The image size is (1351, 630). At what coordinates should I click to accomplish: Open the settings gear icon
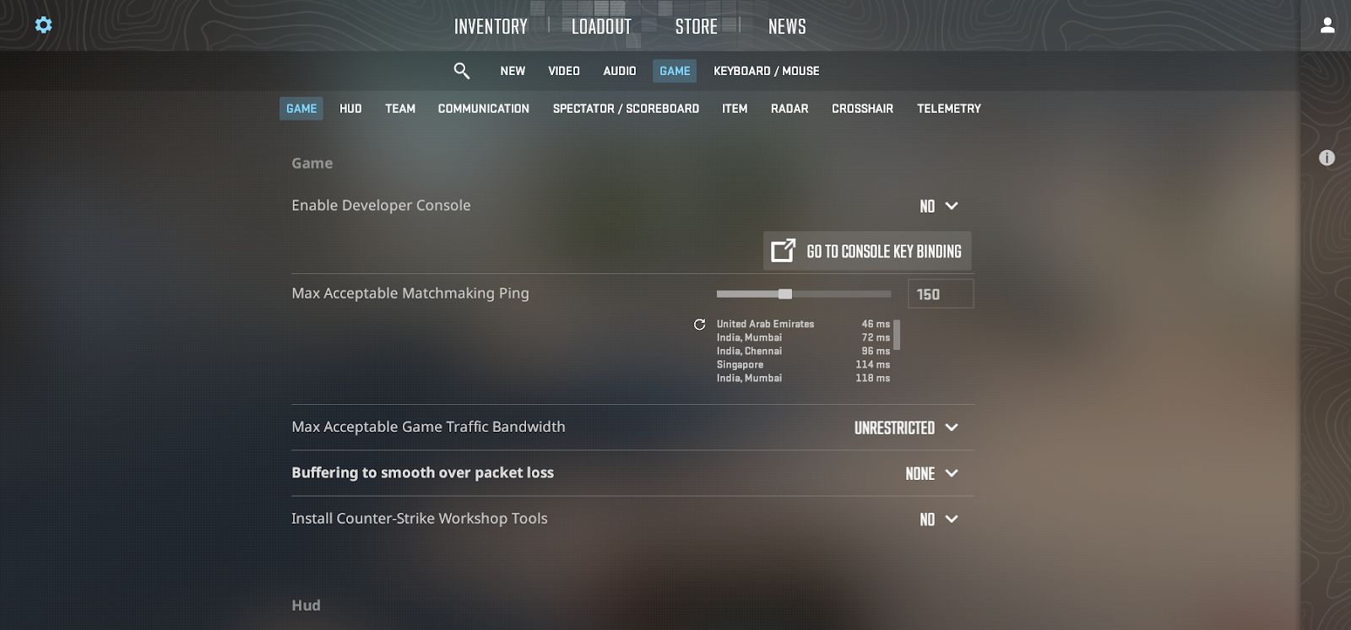[43, 25]
